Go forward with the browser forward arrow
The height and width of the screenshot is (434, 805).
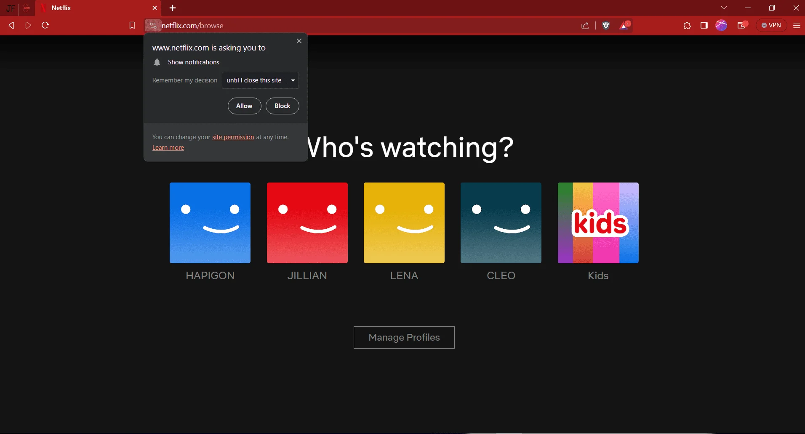click(x=28, y=25)
